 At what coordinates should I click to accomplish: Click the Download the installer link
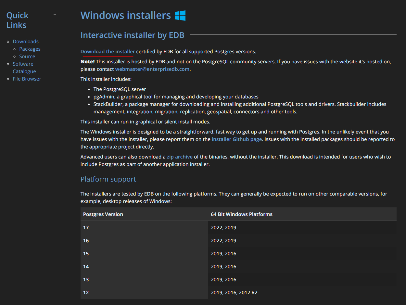click(108, 52)
